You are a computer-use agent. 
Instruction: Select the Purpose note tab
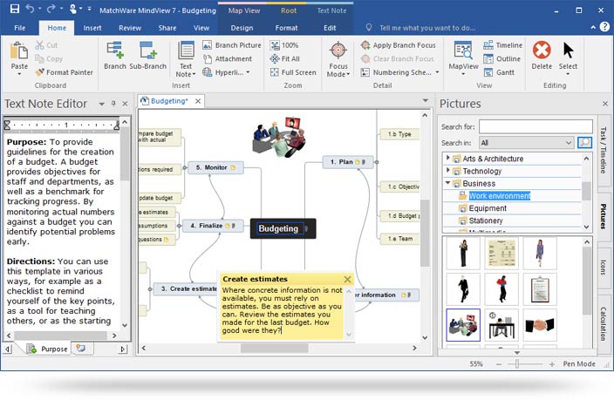(x=49, y=349)
